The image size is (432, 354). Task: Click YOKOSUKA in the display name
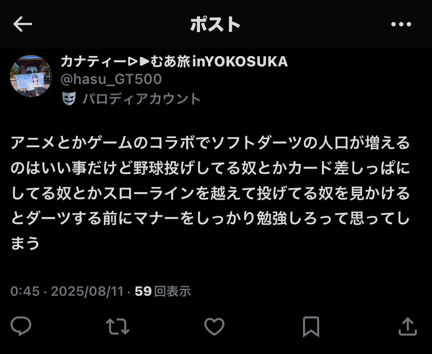tap(247, 62)
